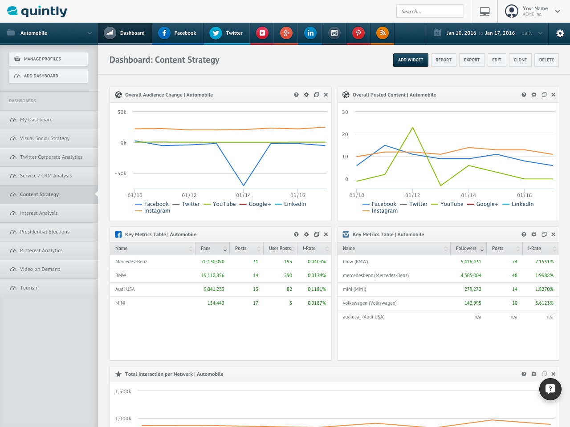Sort Instagram table by Name column
570x427 pixels.
pyautogui.click(x=394, y=248)
